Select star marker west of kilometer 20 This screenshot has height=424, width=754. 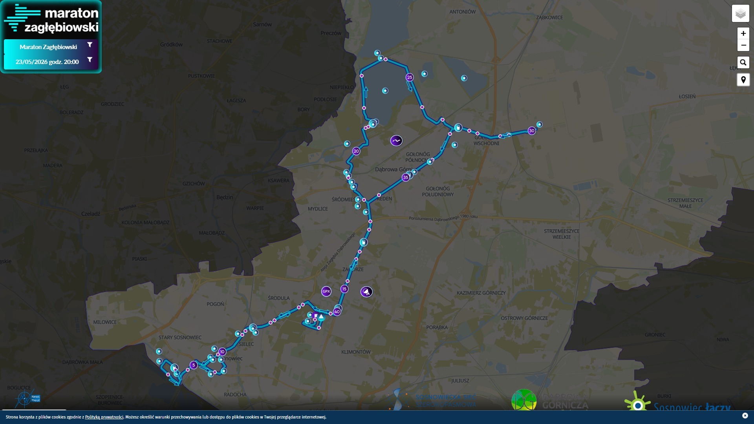click(347, 144)
